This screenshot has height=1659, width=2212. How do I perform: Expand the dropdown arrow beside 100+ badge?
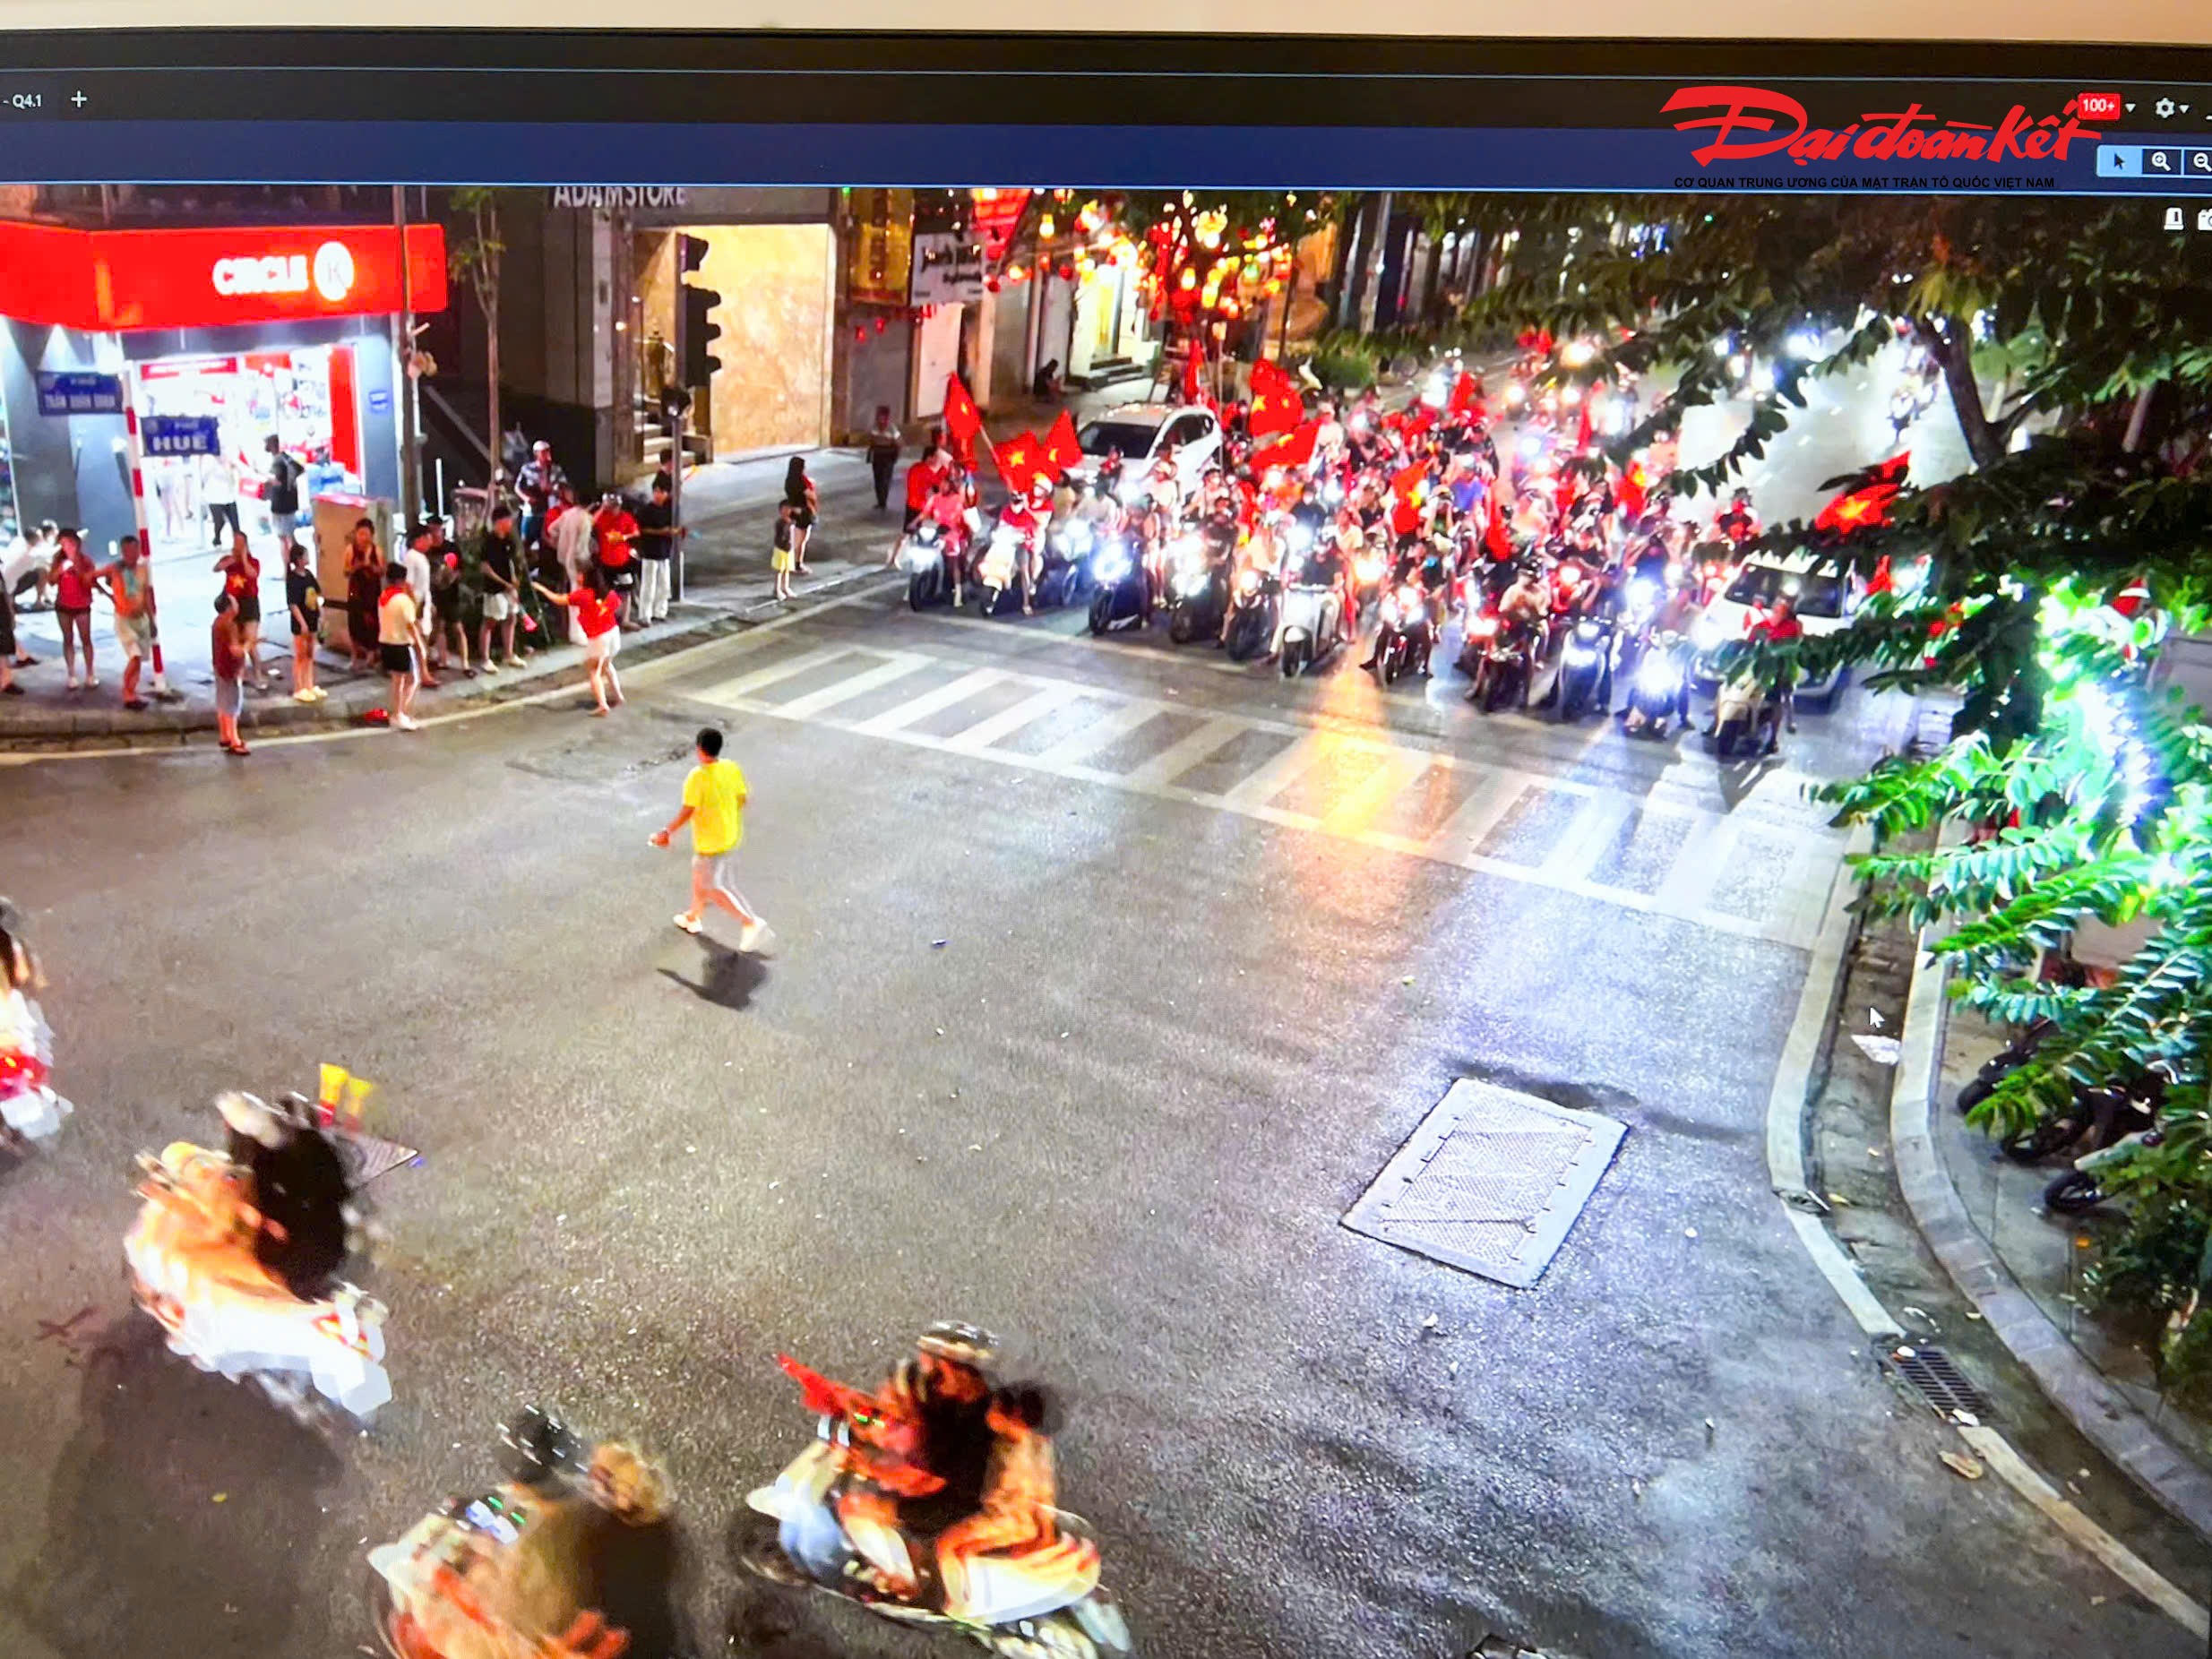pyautogui.click(x=2129, y=108)
